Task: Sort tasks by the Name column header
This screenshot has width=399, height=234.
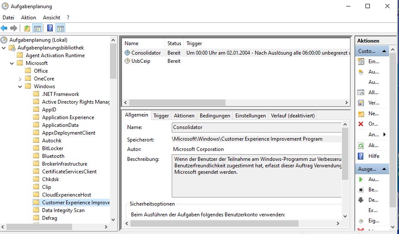Action: click(143, 43)
